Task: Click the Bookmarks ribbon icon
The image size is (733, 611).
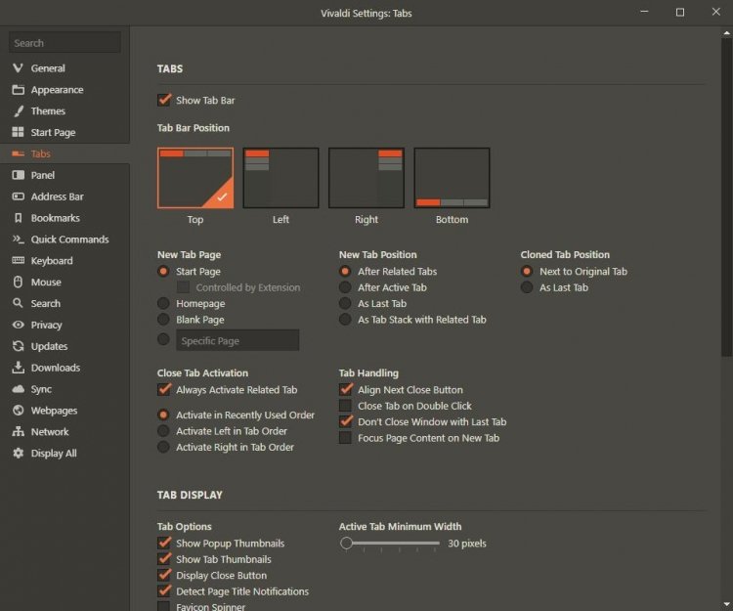Action: point(18,218)
